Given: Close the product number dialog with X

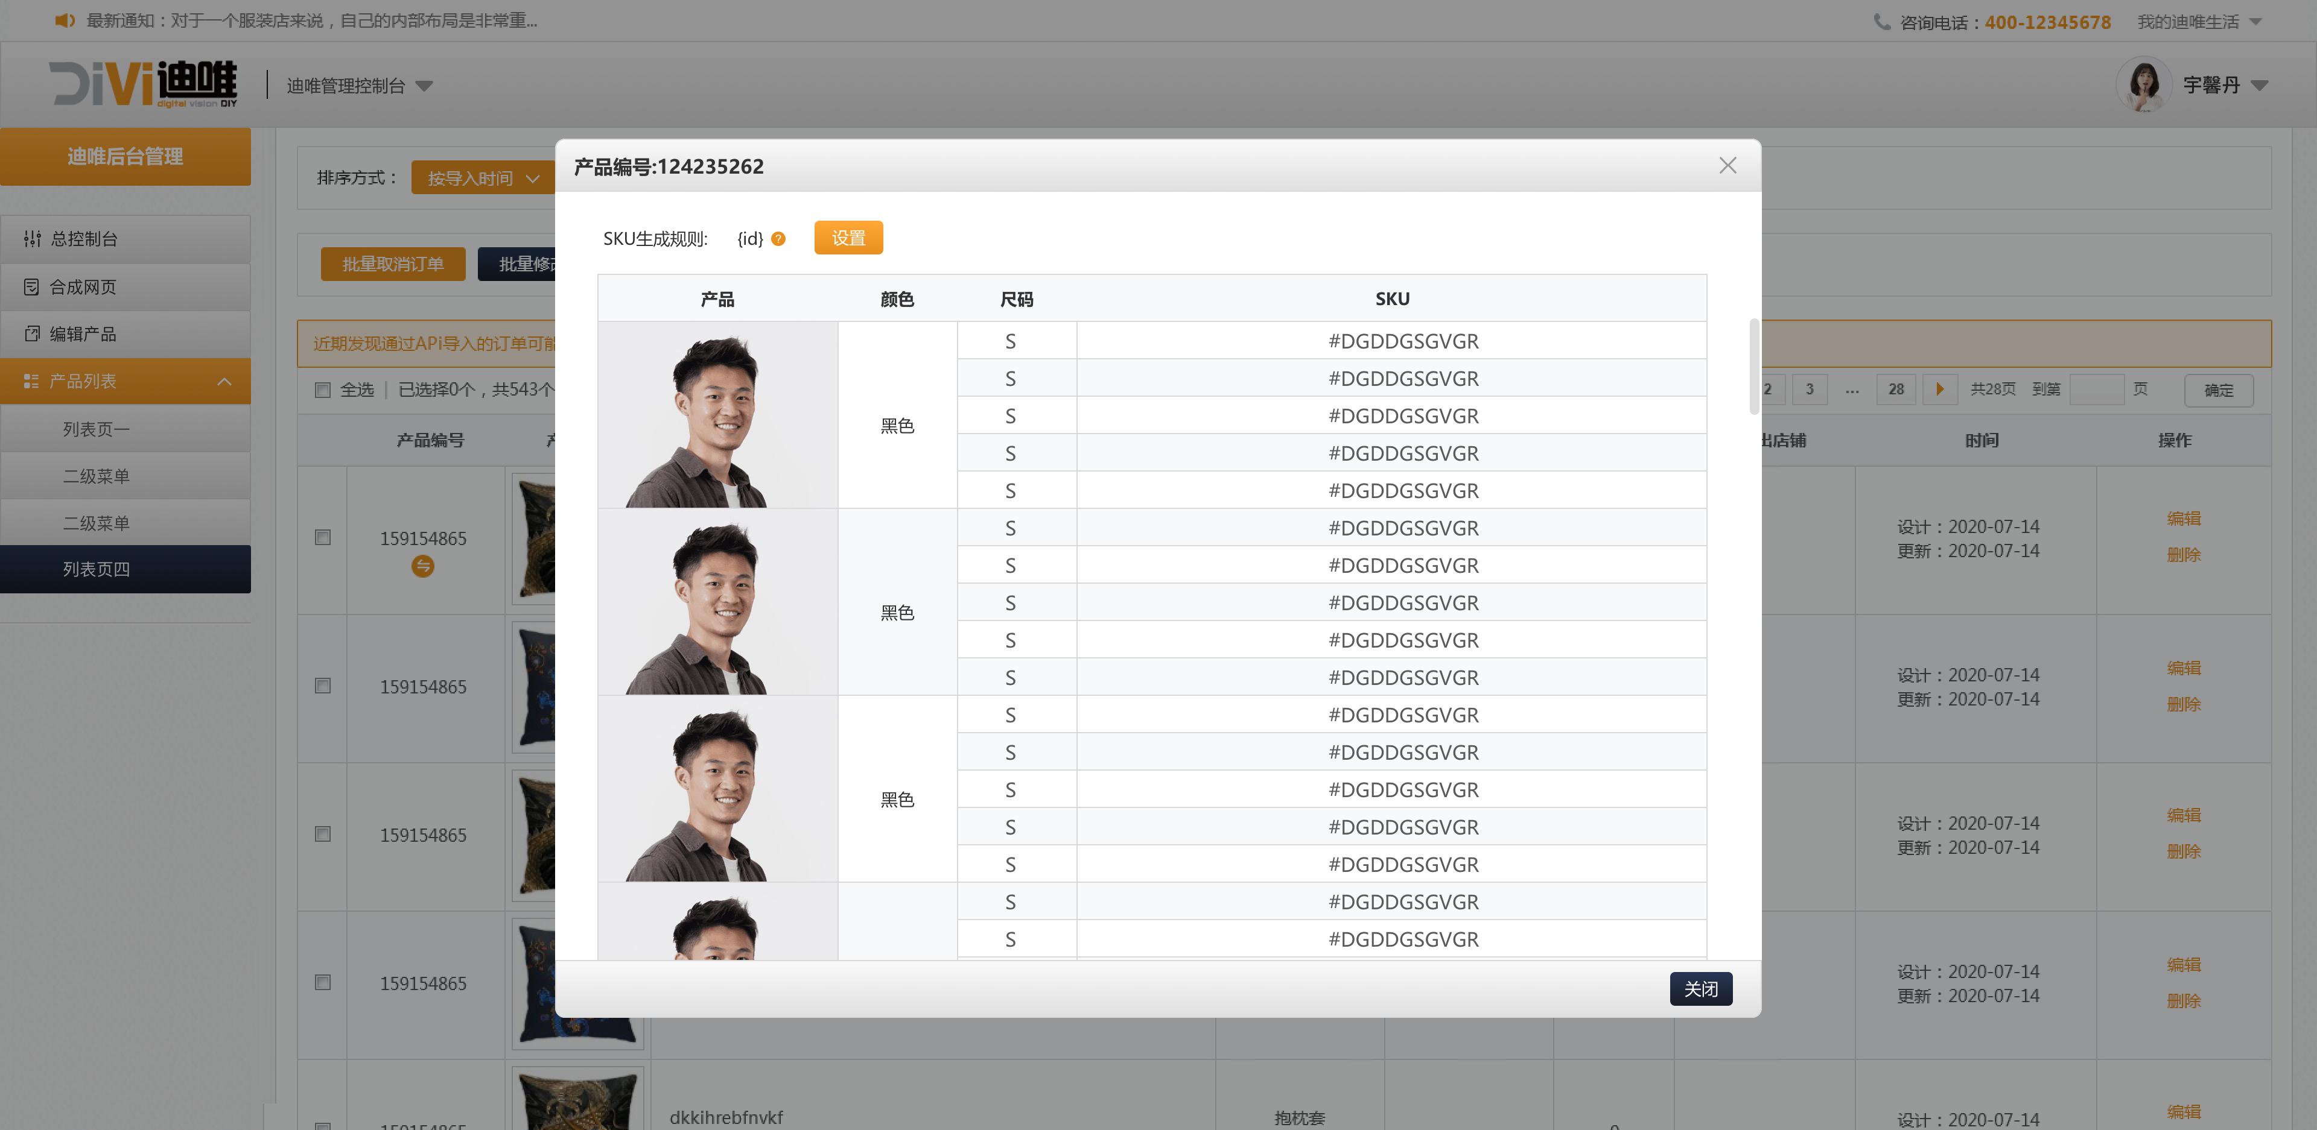Looking at the screenshot, I should point(1727,165).
